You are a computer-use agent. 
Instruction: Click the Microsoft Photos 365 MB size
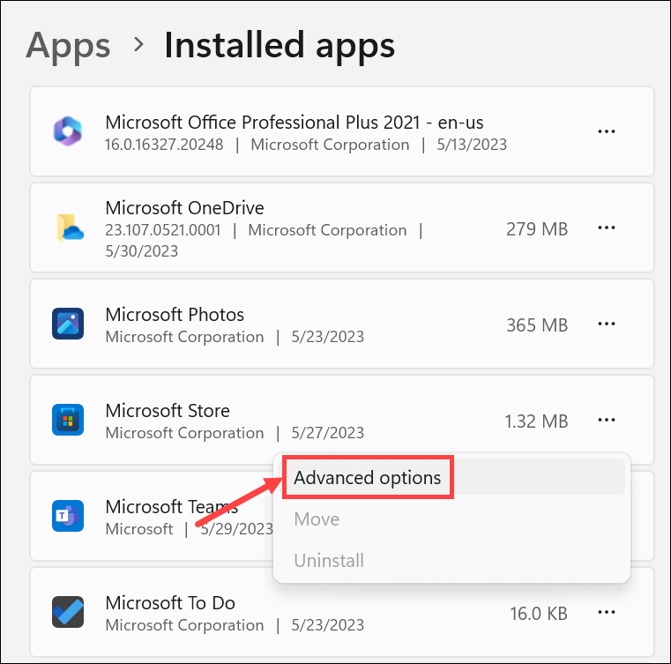pyautogui.click(x=537, y=325)
